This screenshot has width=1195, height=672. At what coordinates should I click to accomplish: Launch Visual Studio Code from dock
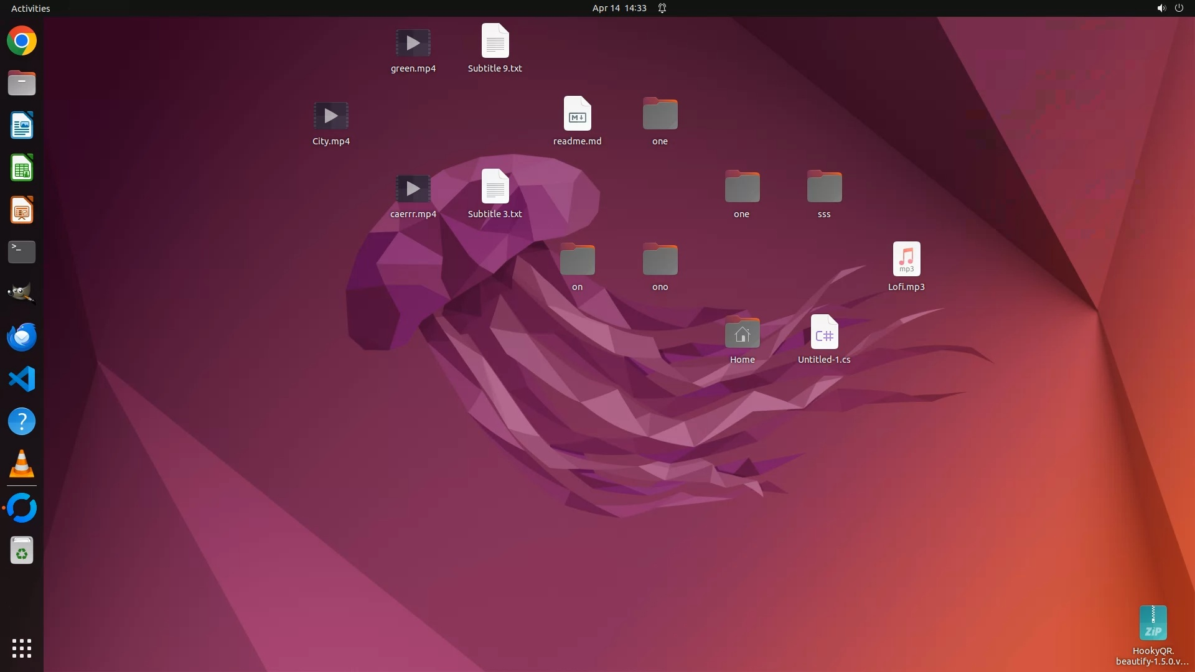tap(22, 379)
